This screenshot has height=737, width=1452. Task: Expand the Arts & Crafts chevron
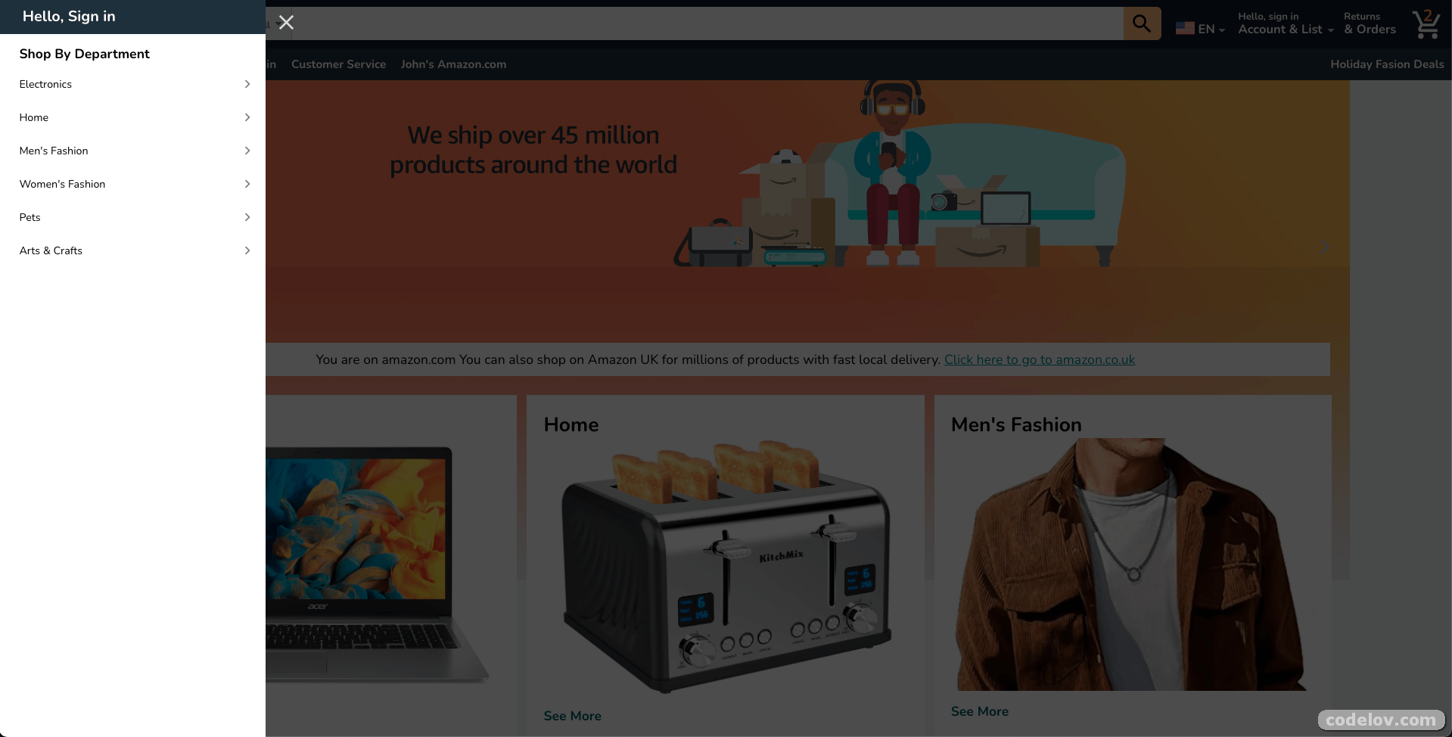click(247, 250)
